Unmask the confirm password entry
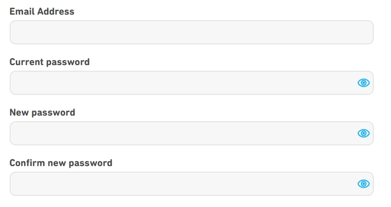 click(x=363, y=184)
